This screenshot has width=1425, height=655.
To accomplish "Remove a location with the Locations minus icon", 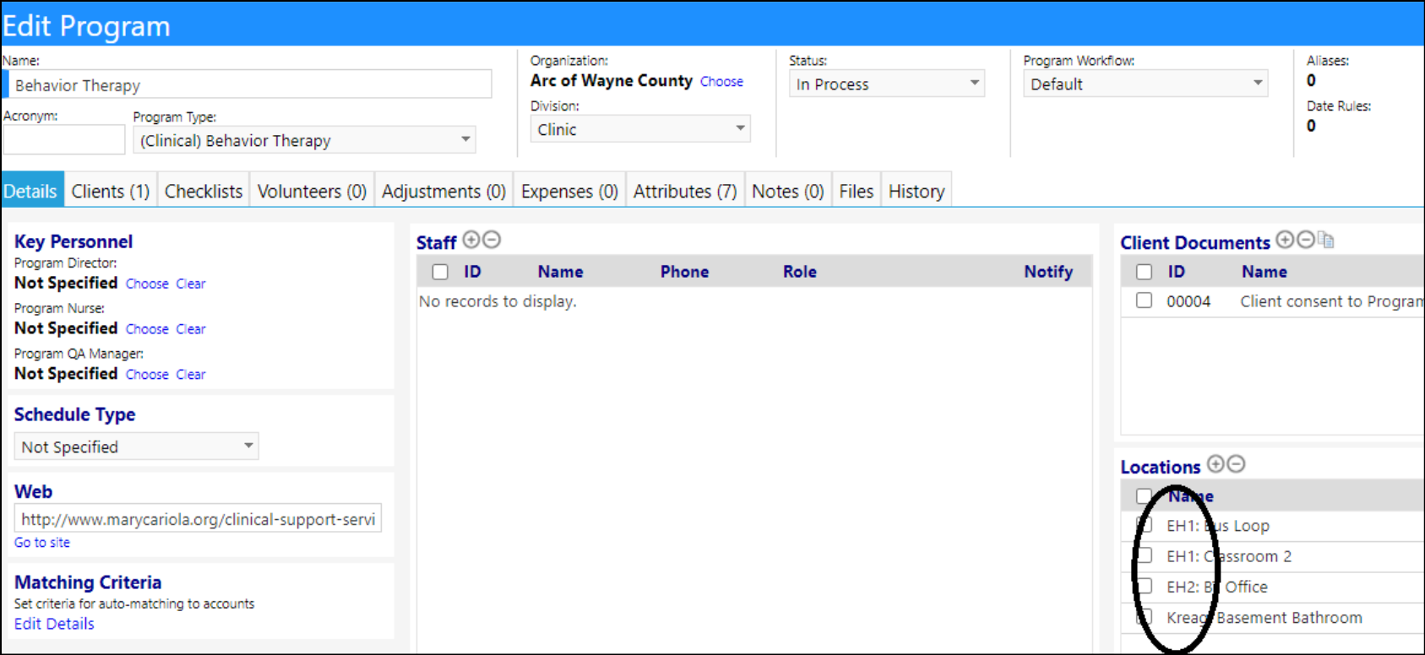I will point(1237,463).
